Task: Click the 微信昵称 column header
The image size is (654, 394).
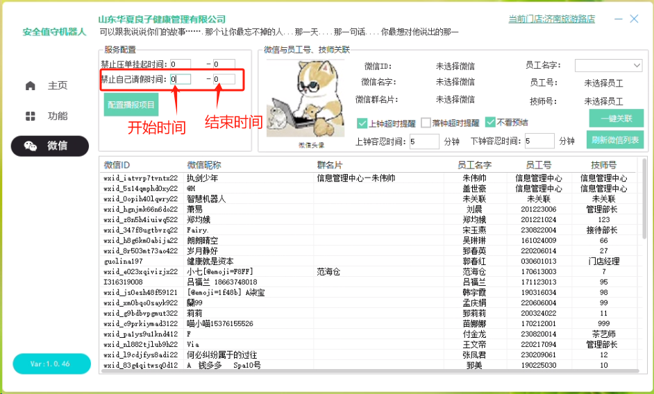Action: tap(204, 165)
